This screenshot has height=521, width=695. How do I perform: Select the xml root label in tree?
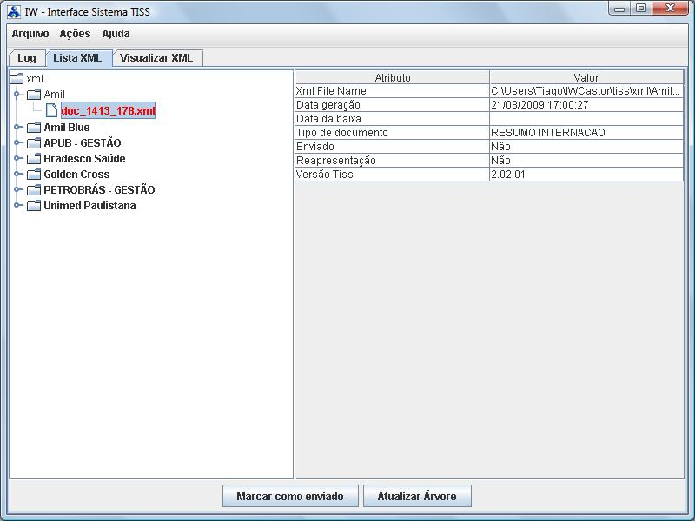pos(35,79)
